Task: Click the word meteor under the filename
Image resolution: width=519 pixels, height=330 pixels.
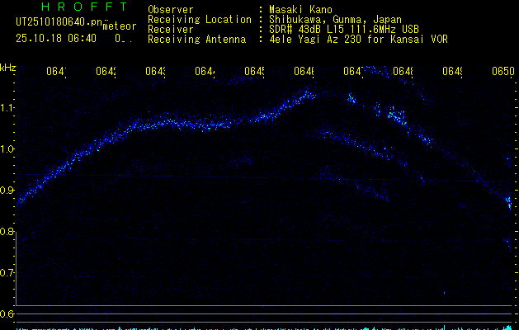Action: tap(120, 26)
